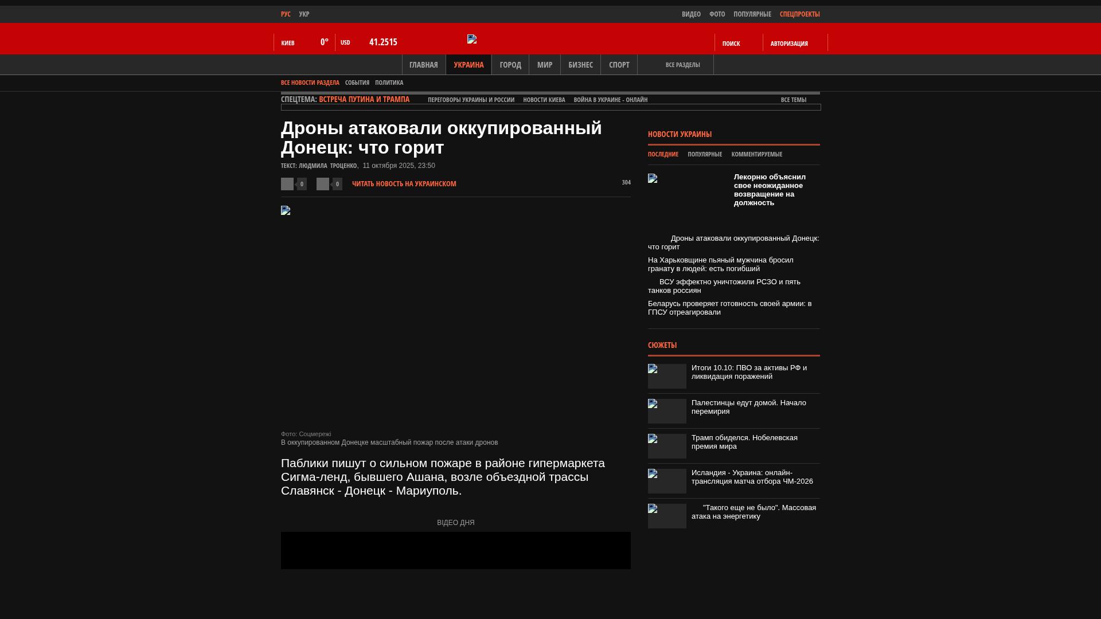
Task: Open the thumbnail for Итоги 10.10 story
Action: click(x=667, y=376)
